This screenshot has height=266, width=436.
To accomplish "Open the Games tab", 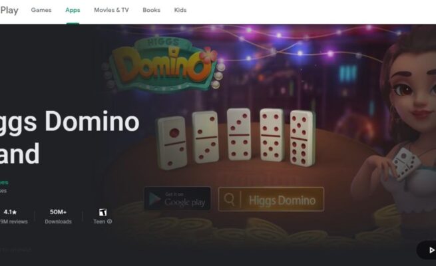I will (x=41, y=10).
